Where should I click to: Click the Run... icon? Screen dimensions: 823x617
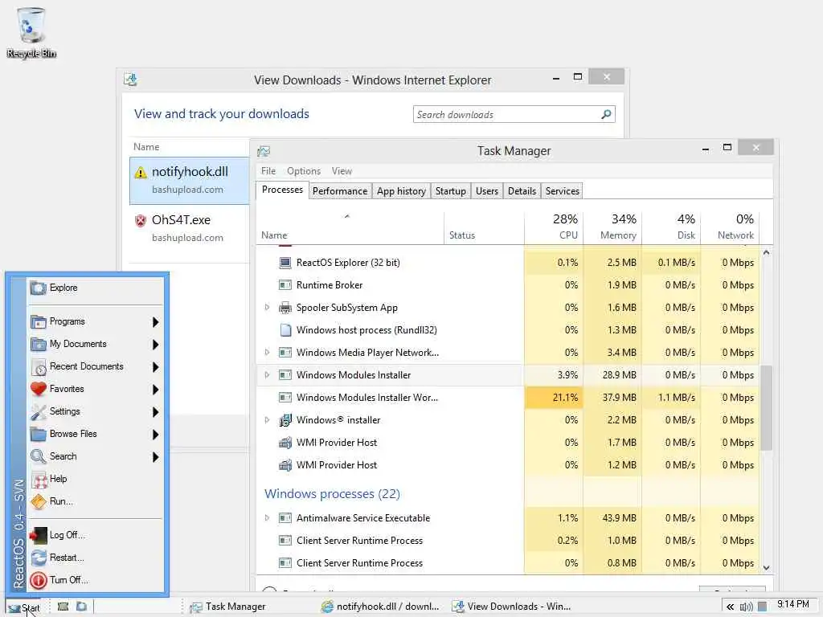tap(39, 501)
